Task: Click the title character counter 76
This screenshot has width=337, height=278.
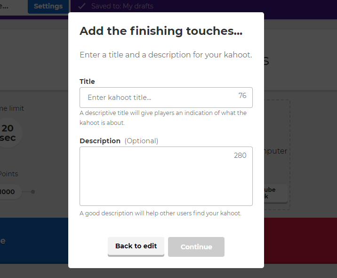Action: [x=242, y=96]
